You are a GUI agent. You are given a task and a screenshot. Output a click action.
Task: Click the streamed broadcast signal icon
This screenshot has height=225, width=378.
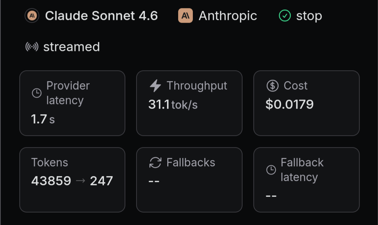point(32,47)
